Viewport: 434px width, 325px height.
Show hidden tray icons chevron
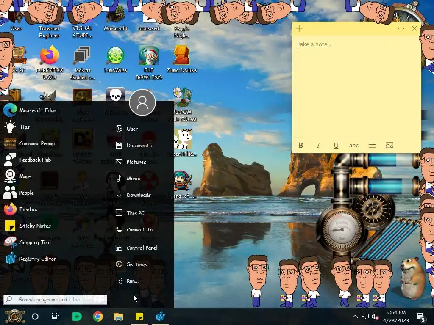355,317
